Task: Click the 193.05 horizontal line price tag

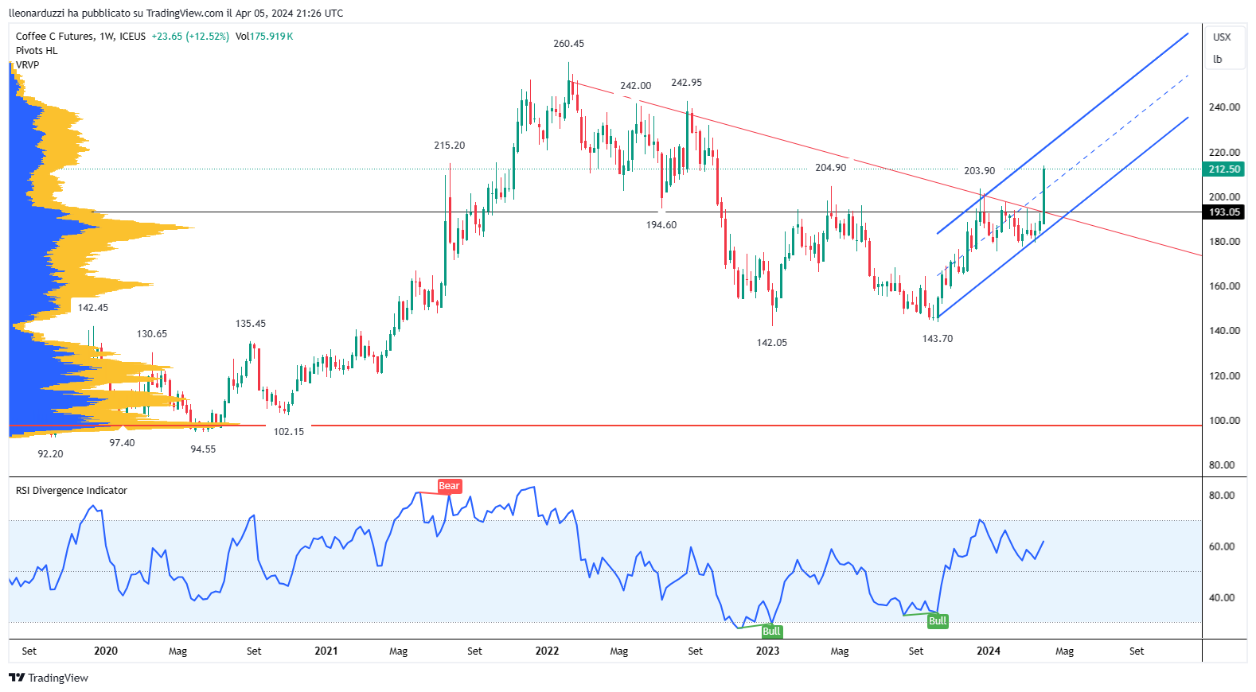Action: pyautogui.click(x=1224, y=212)
